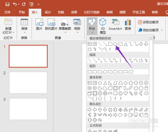Switch to the 动画 tab
Viewport: 168px width, 132px height.
74,12
